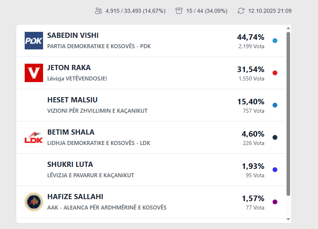Click the refresh update time icon
Screen dimensions: 318x229
tap(241, 11)
